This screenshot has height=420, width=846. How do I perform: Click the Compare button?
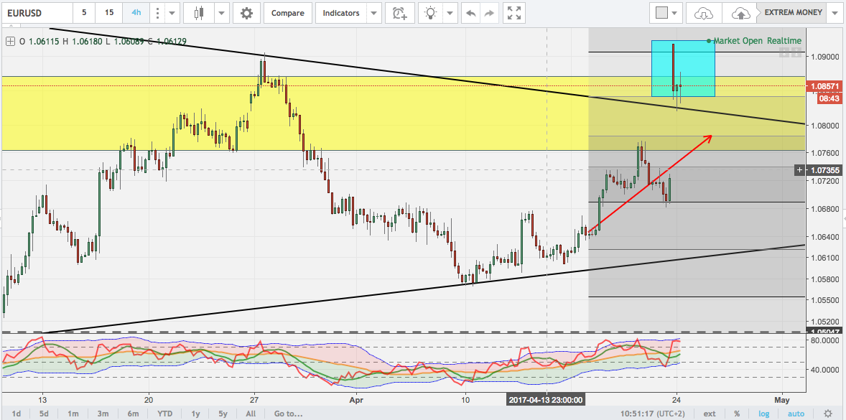click(287, 13)
